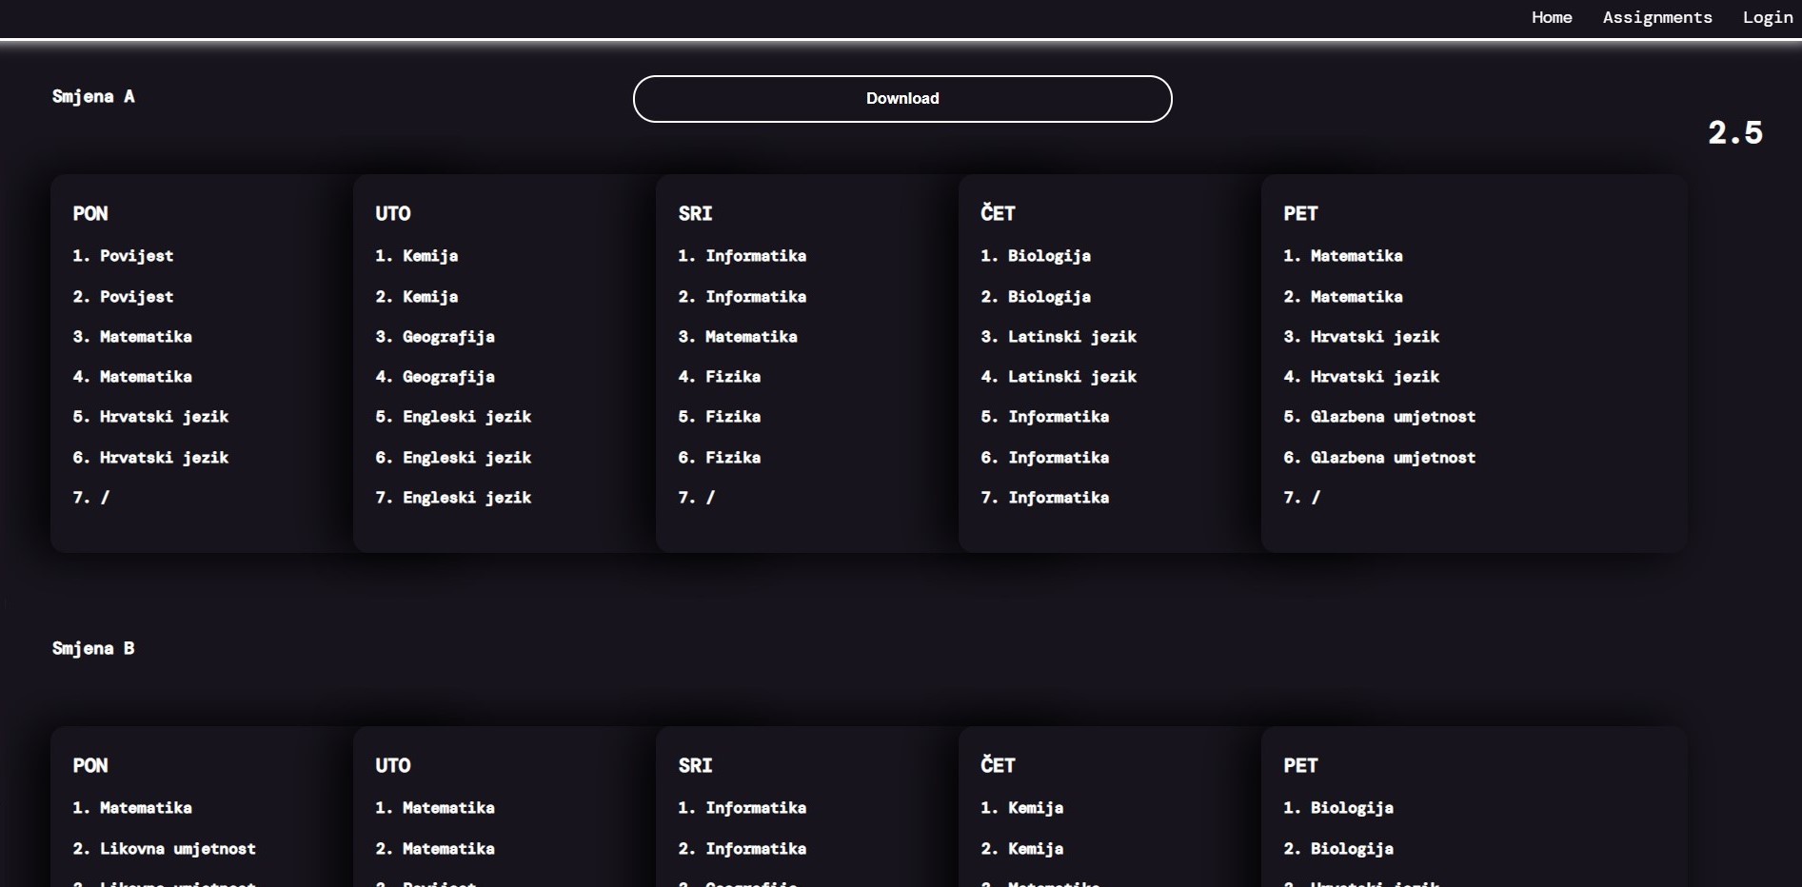Click SRI heading in Smjena B
1802x887 pixels.
[x=696, y=765]
